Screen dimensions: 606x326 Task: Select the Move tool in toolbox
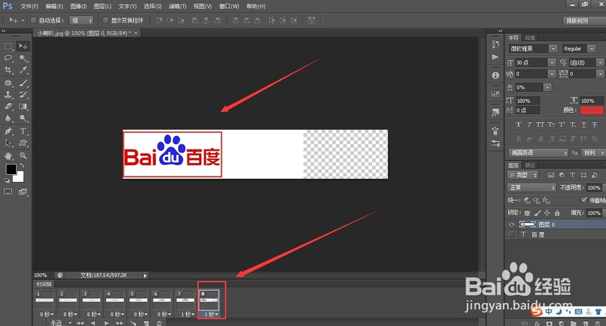[23, 47]
